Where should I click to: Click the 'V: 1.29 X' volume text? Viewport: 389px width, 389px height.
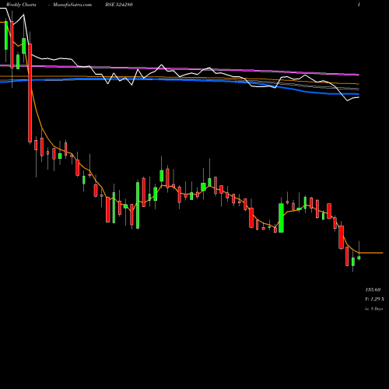(x=375, y=299)
